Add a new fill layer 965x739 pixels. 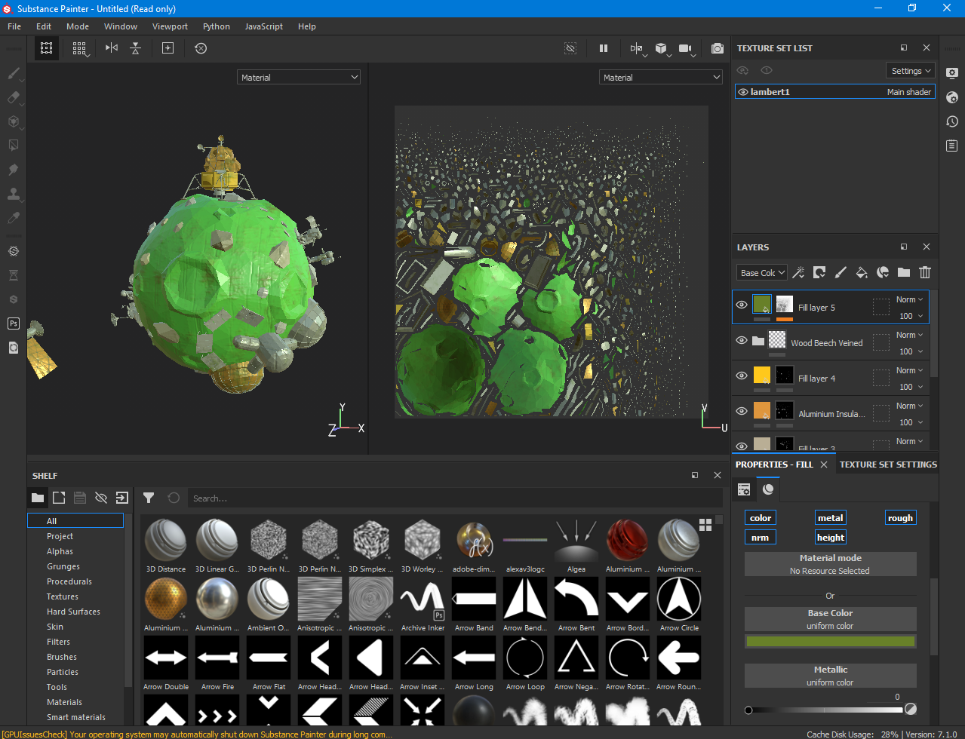(x=862, y=273)
